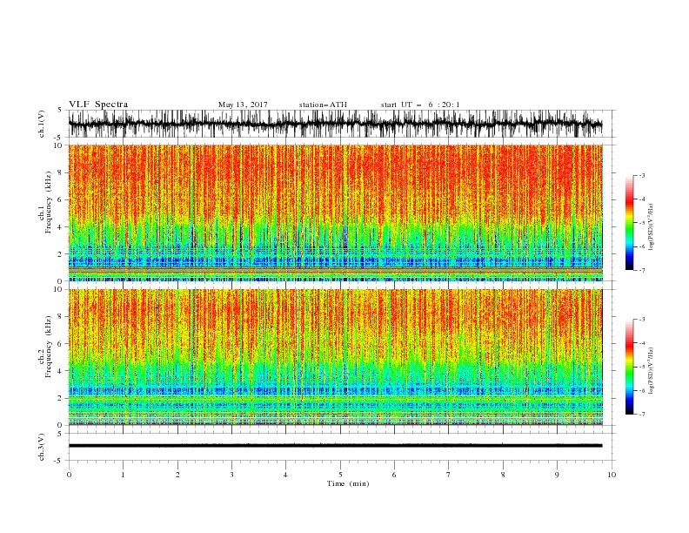
Task: Click time axis tick label '3'
Action: [231, 475]
